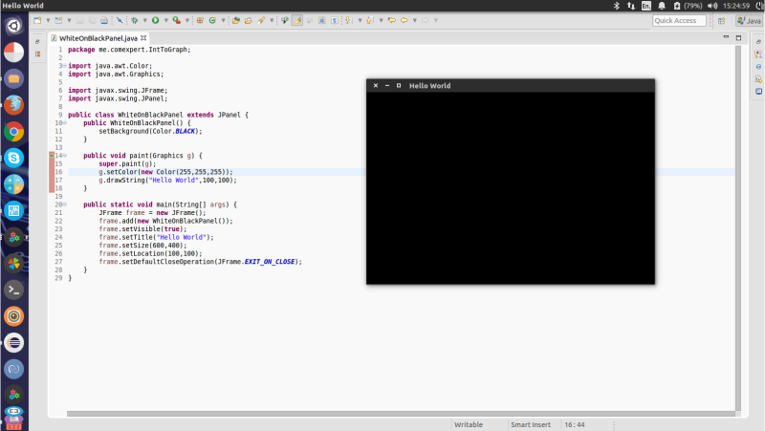Screen dimensions: 765x431
Task: Click the Hello World window title bar
Action: 511,85
